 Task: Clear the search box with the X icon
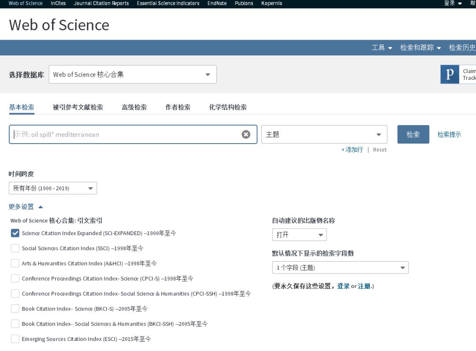(x=246, y=134)
